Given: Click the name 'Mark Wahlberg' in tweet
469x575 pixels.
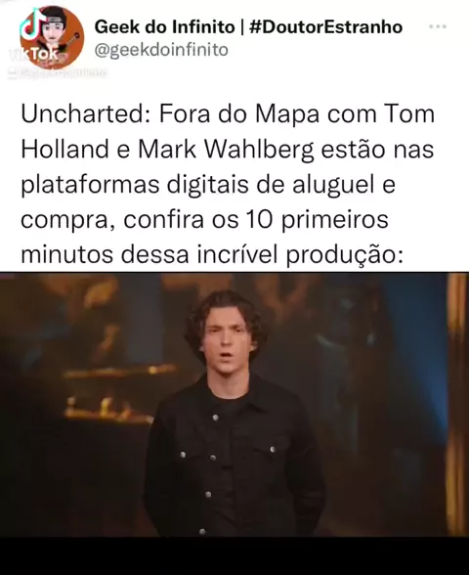Looking at the screenshot, I should [227, 150].
